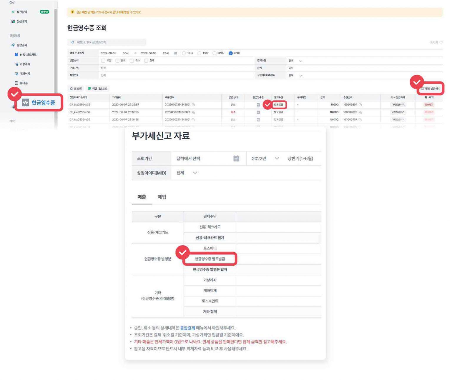Switch to the 매입 tab
This screenshot has width=452, height=380.
(x=162, y=197)
